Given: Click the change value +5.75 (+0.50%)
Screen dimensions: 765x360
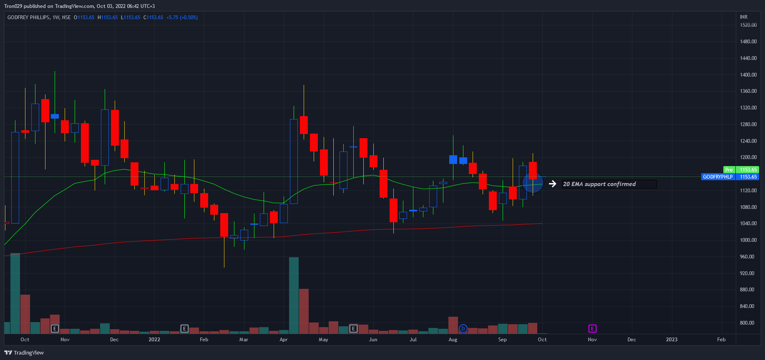Looking at the screenshot, I should pos(182,17).
